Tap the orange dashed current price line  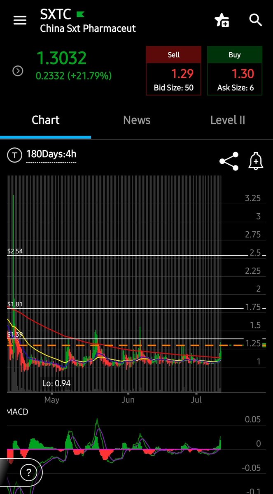pos(125,345)
